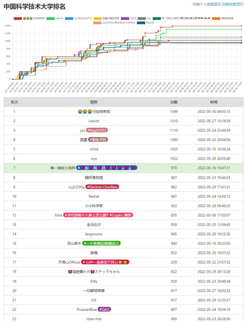
Task: Click the green #一个卑微运维|整活人 badge
Action: tap(101, 243)
